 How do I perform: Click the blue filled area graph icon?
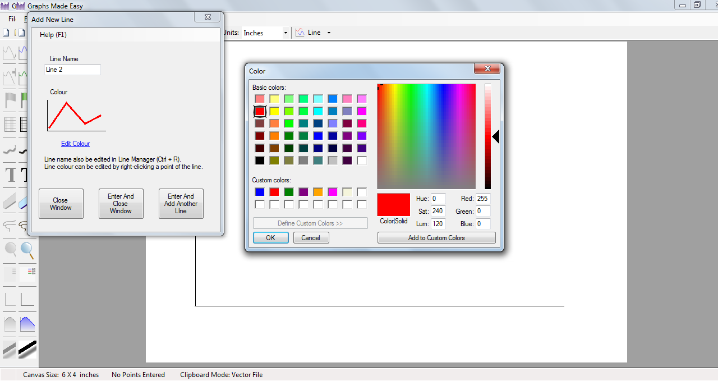click(x=27, y=324)
